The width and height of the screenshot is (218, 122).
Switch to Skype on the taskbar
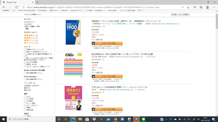click(137, 119)
